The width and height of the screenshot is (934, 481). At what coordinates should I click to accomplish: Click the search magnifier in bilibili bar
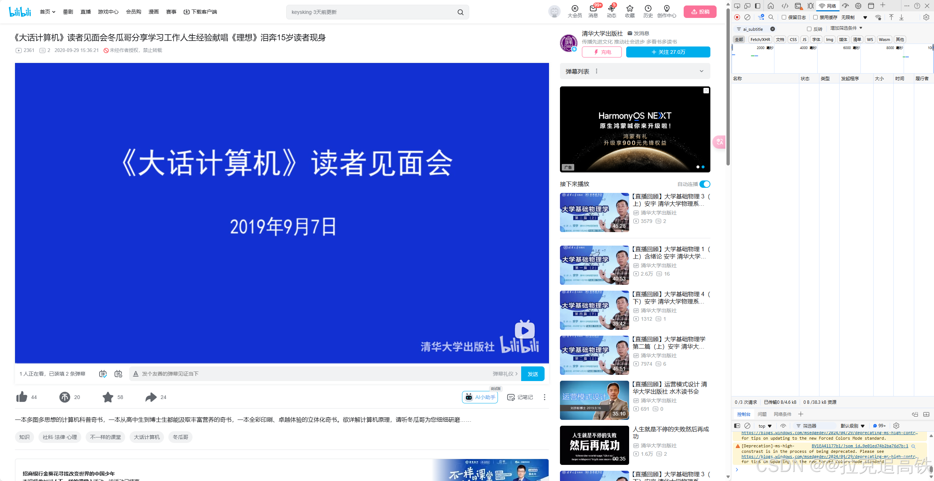click(x=460, y=12)
